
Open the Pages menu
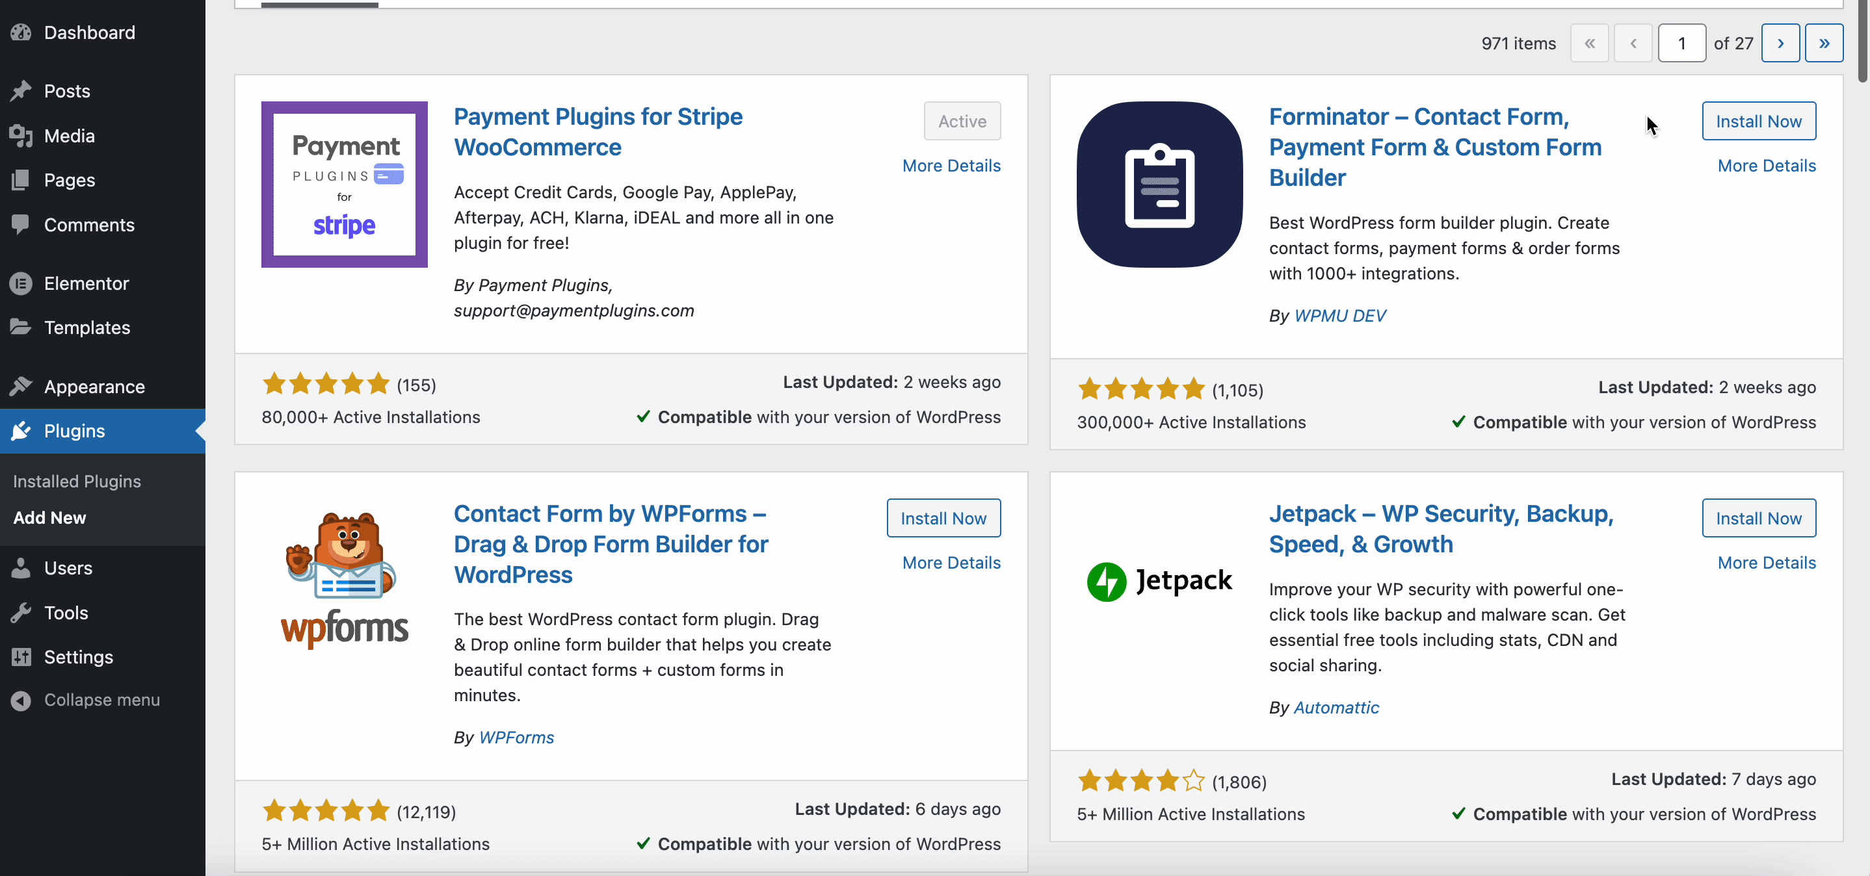(x=69, y=180)
